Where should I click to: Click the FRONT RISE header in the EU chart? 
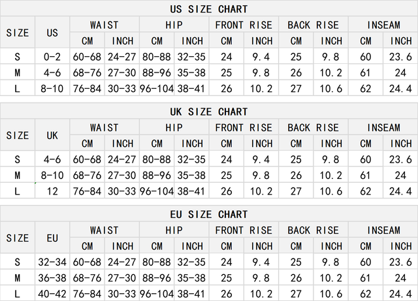244,230
